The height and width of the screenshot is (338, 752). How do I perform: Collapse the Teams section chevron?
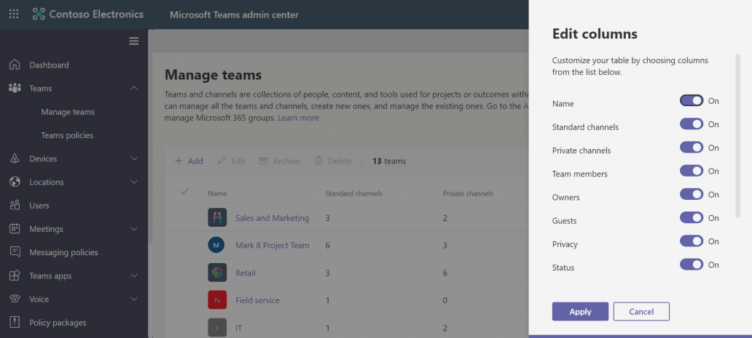coord(134,88)
